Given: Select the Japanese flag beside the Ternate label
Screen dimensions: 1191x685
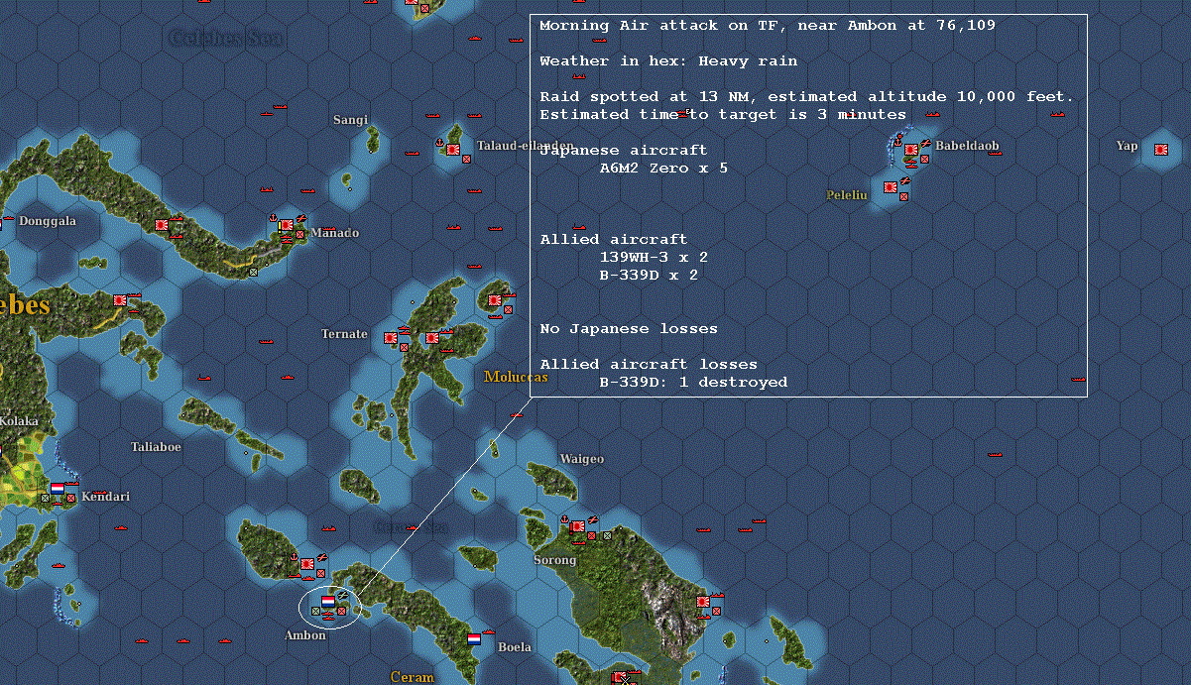Looking at the screenshot, I should coord(391,338).
